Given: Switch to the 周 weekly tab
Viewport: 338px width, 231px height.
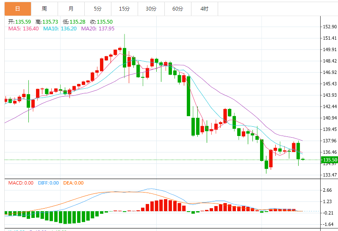Looking at the screenshot, I should tap(44, 9).
